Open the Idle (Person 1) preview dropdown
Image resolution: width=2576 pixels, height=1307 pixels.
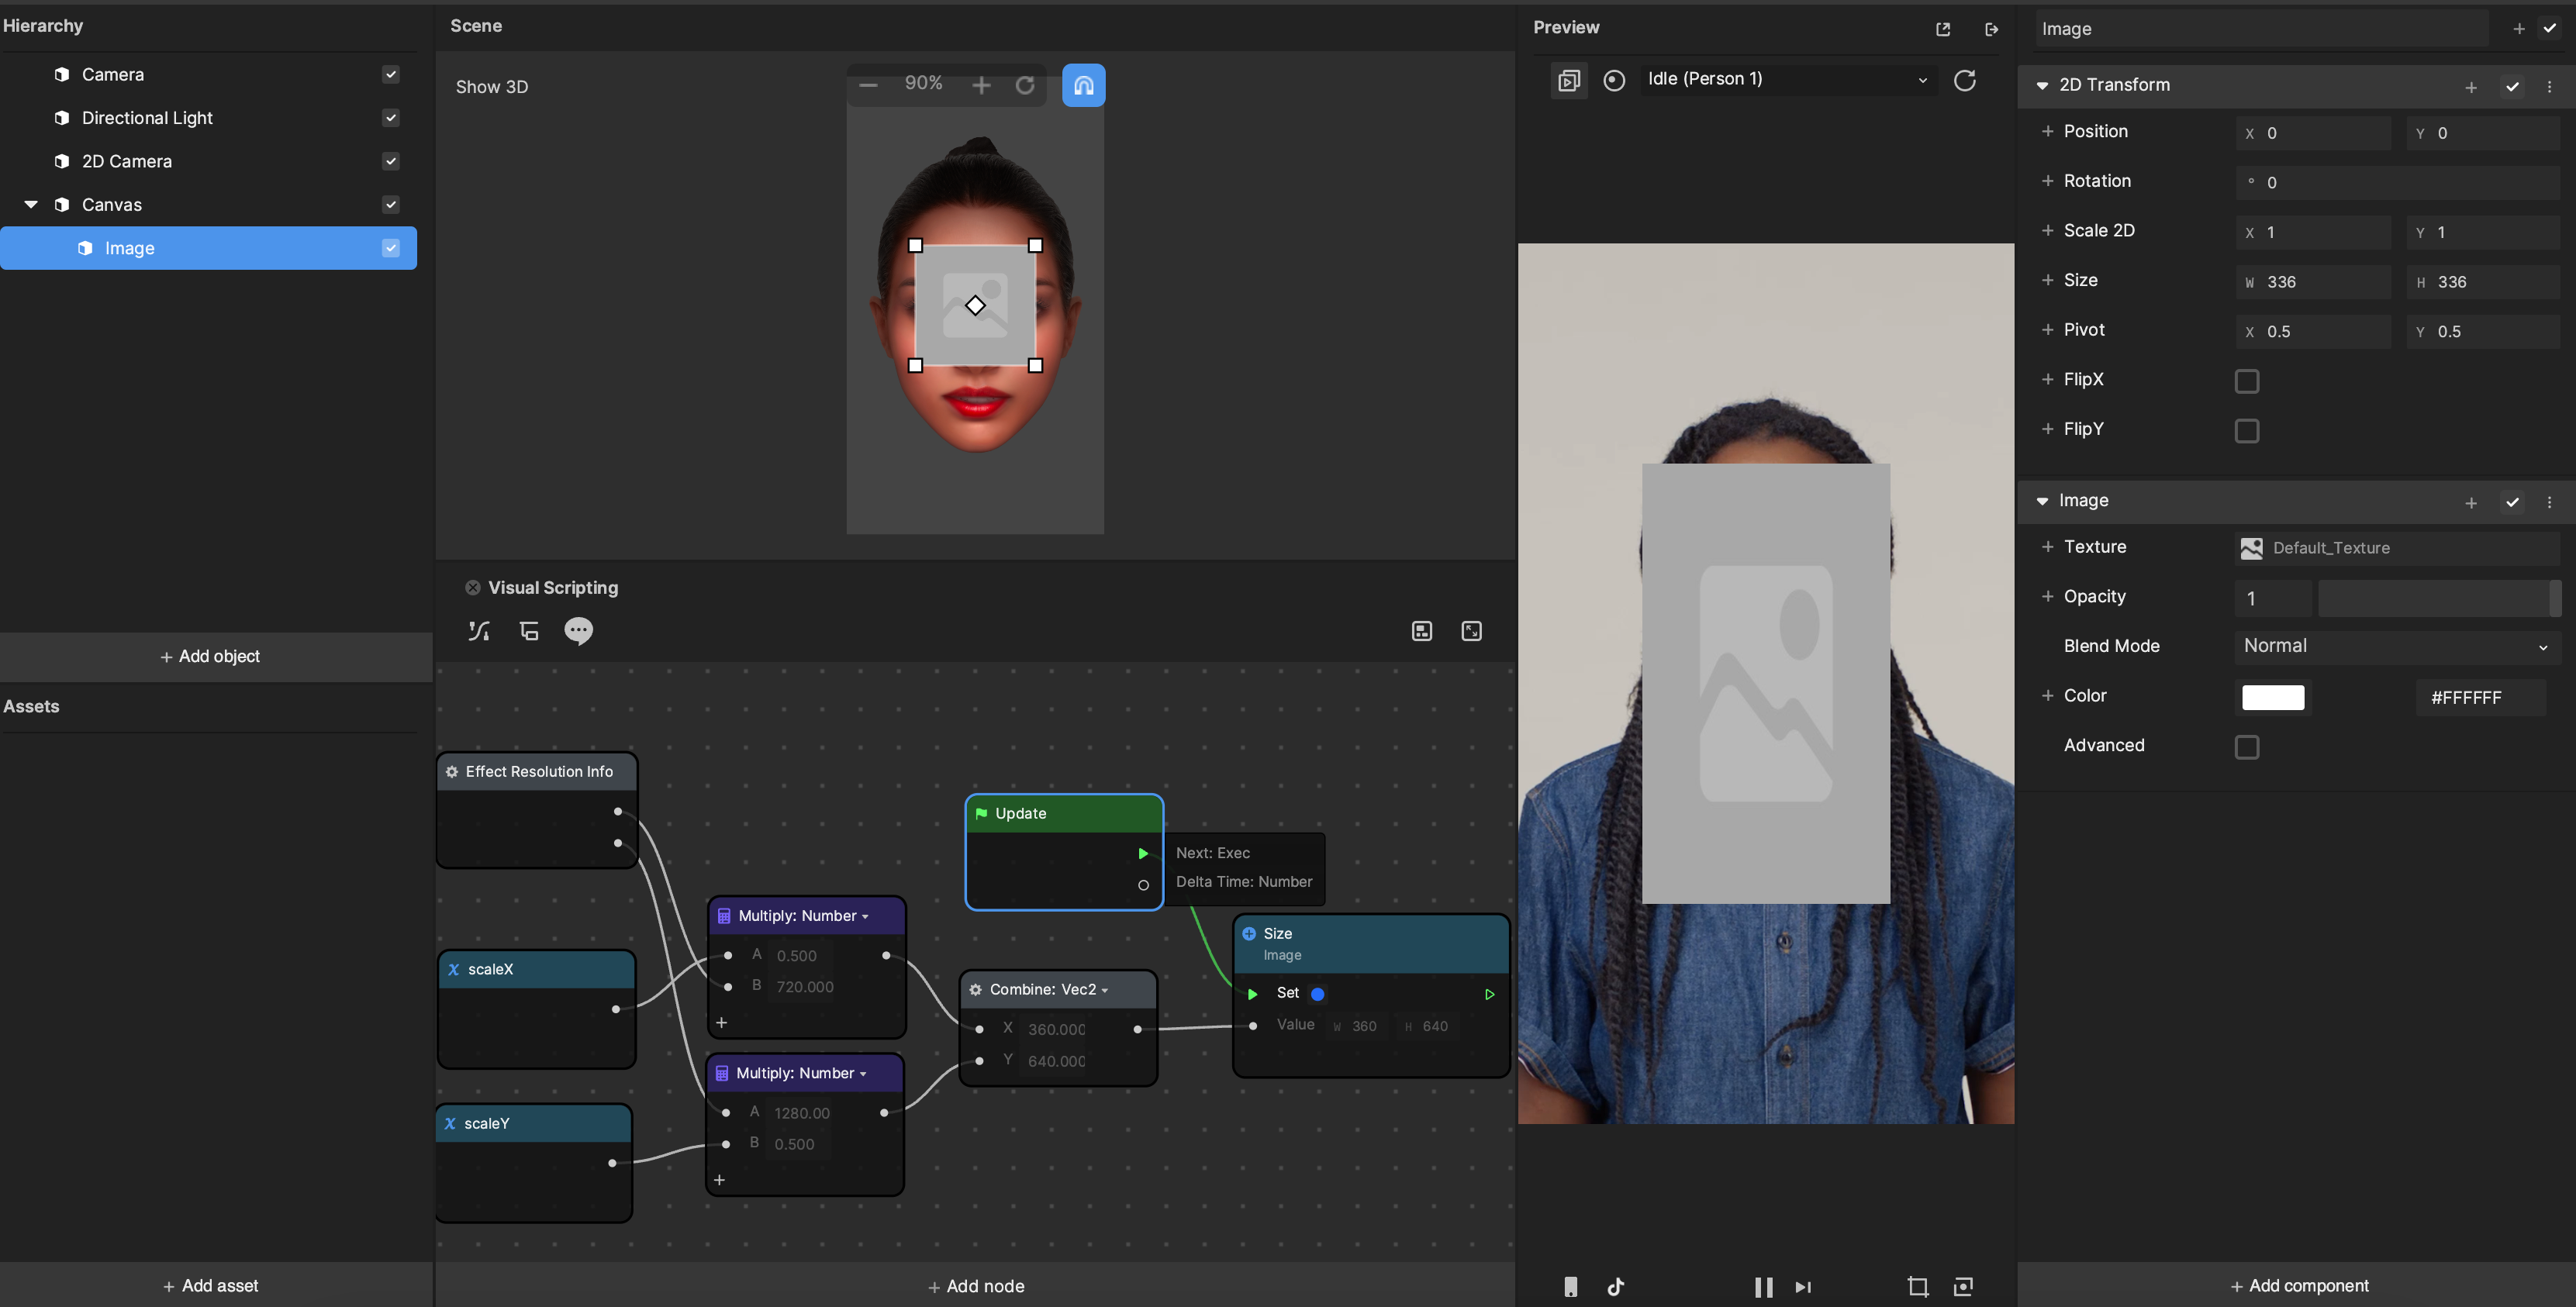point(1787,79)
